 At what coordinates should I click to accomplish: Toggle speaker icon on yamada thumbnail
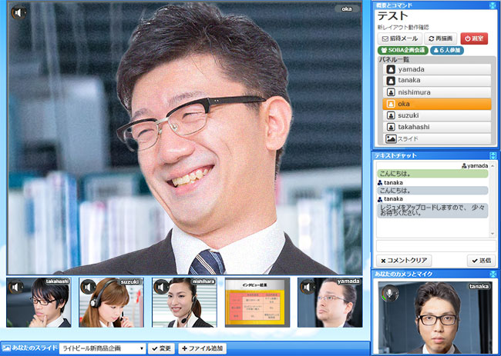307,288
